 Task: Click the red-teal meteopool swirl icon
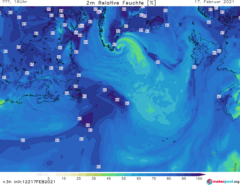coord(209,182)
